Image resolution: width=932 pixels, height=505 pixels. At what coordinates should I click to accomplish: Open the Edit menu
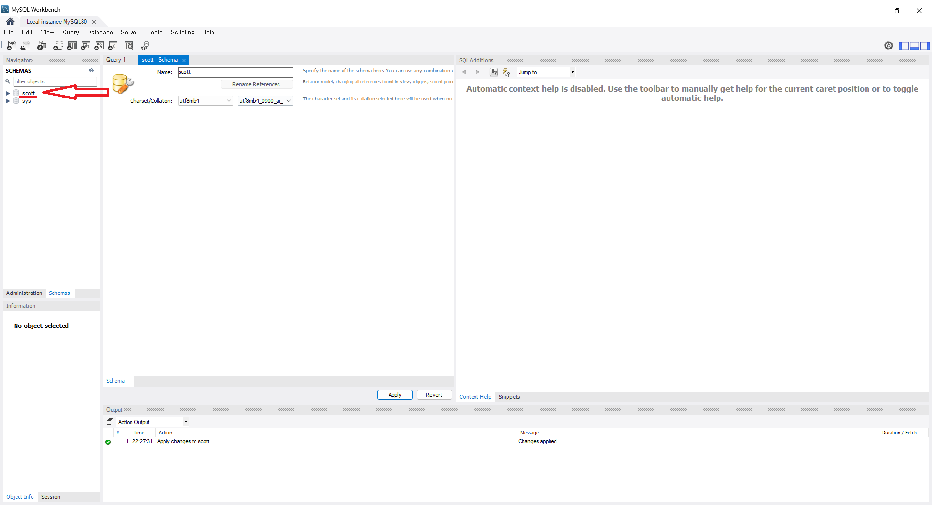(x=27, y=32)
